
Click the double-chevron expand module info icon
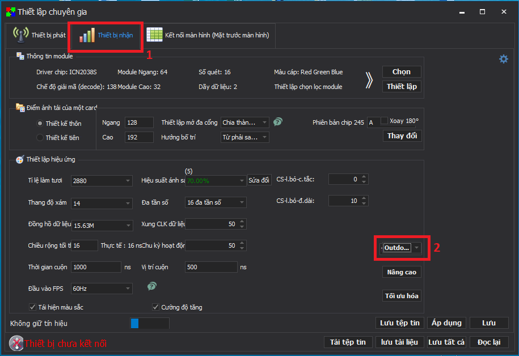pos(369,80)
